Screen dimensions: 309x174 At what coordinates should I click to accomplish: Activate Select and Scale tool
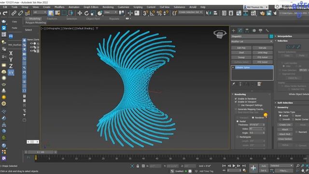(x=93, y=13)
